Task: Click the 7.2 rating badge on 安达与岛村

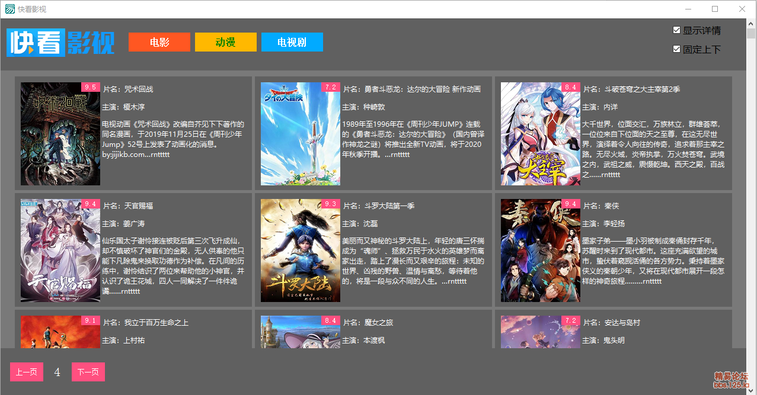Action: (x=571, y=320)
